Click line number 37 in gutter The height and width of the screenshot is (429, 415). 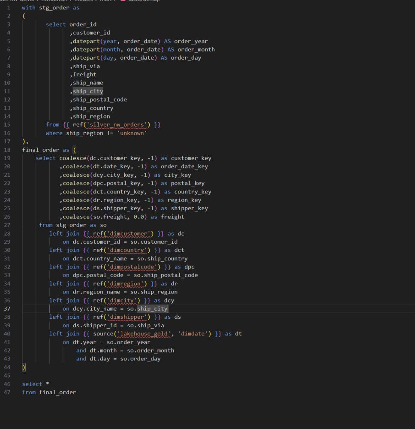pyautogui.click(x=7, y=308)
